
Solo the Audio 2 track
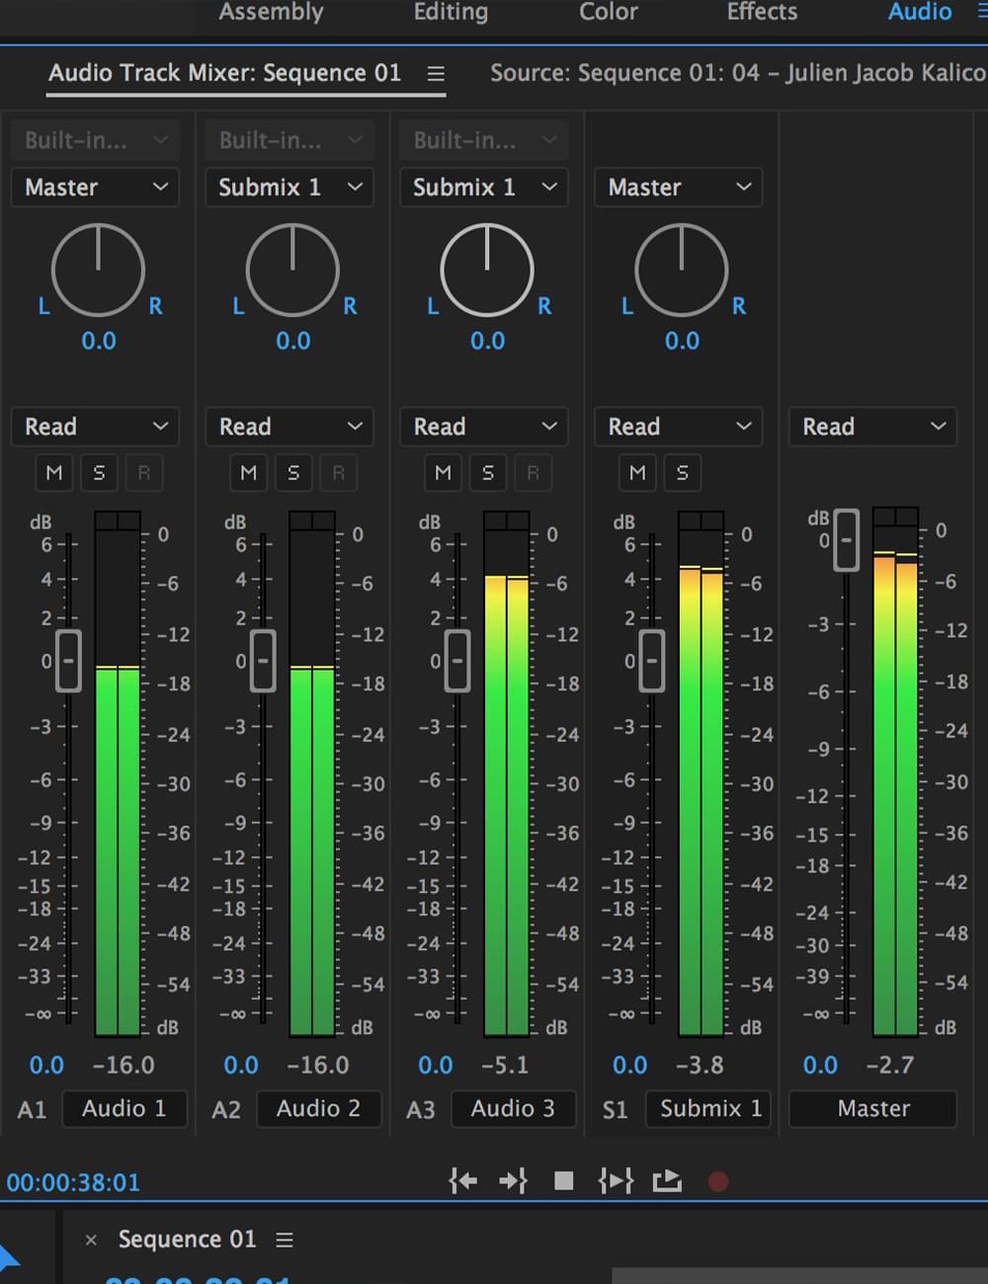(293, 473)
